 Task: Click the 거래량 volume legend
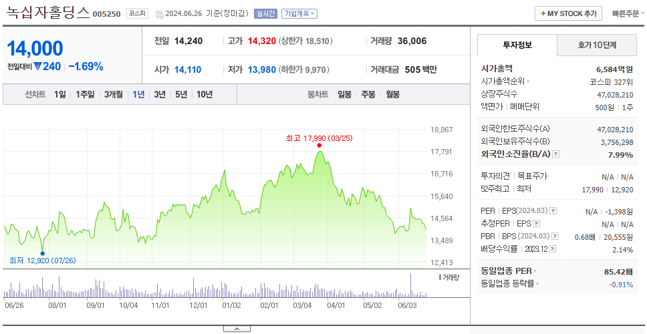(x=449, y=277)
